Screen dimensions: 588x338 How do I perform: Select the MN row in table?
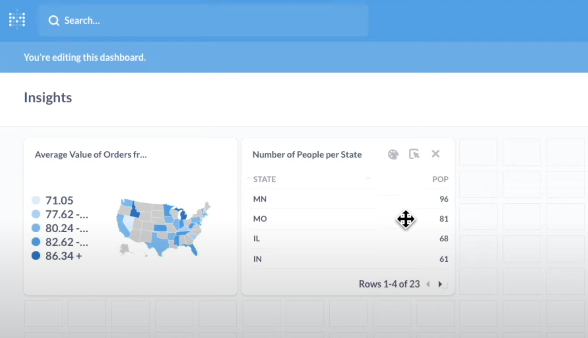[260, 199]
